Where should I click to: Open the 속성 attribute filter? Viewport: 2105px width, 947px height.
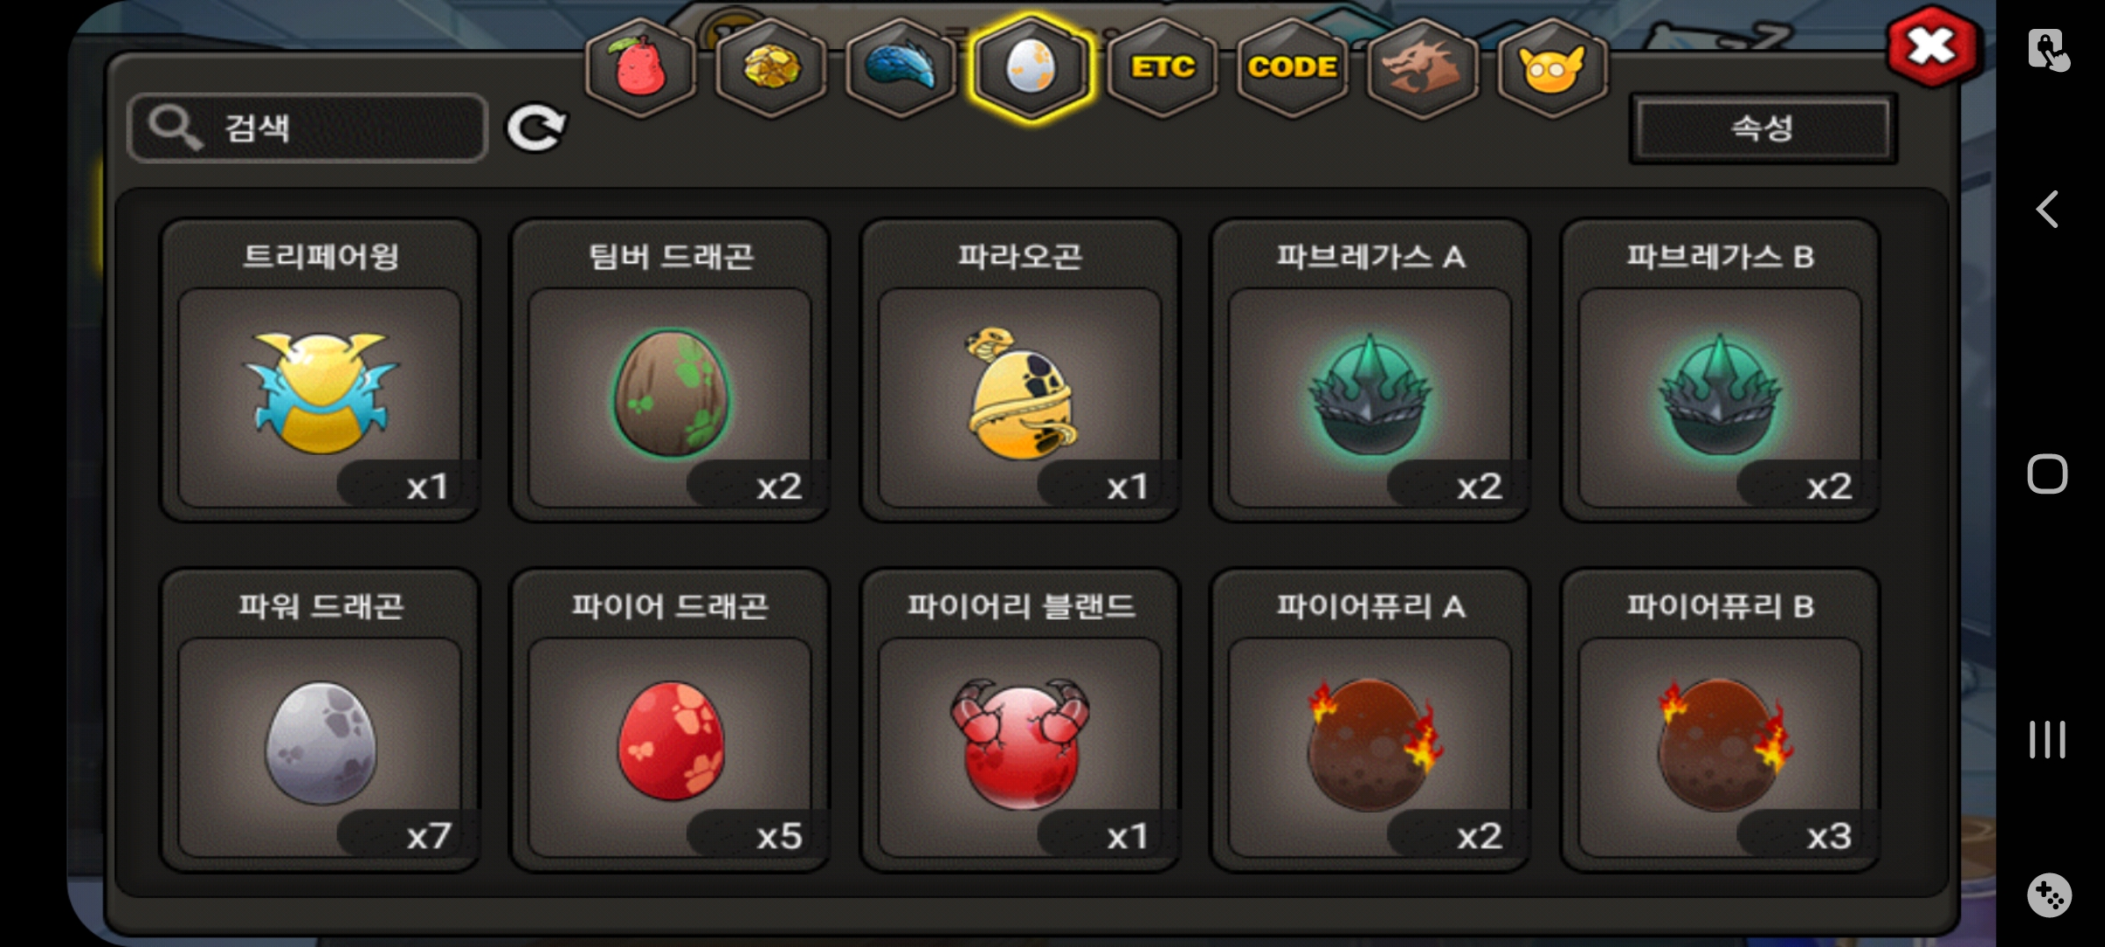coord(1763,129)
